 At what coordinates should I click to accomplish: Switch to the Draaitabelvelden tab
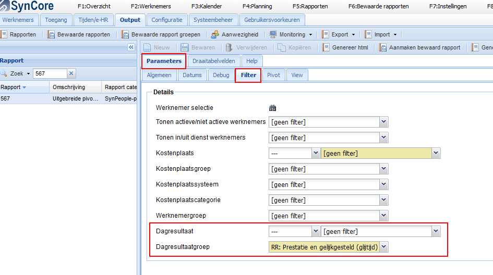tap(214, 61)
